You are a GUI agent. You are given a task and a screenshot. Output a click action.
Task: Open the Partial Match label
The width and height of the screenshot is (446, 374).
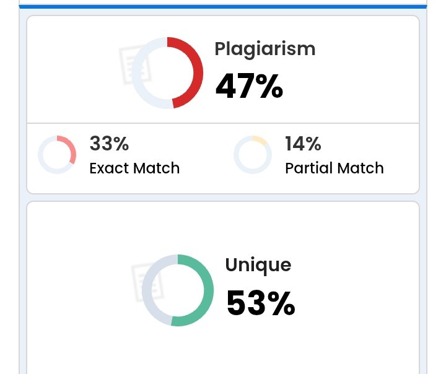click(334, 168)
